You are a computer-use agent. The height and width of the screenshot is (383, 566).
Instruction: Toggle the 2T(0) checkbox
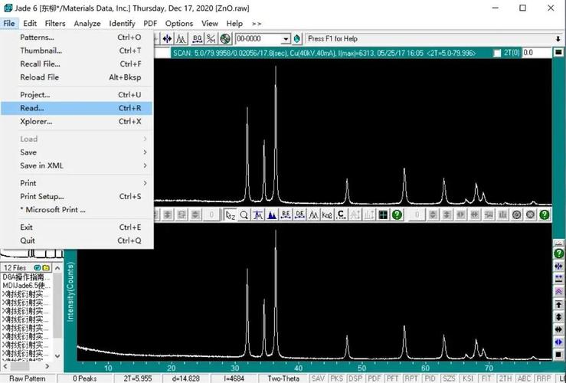498,54
